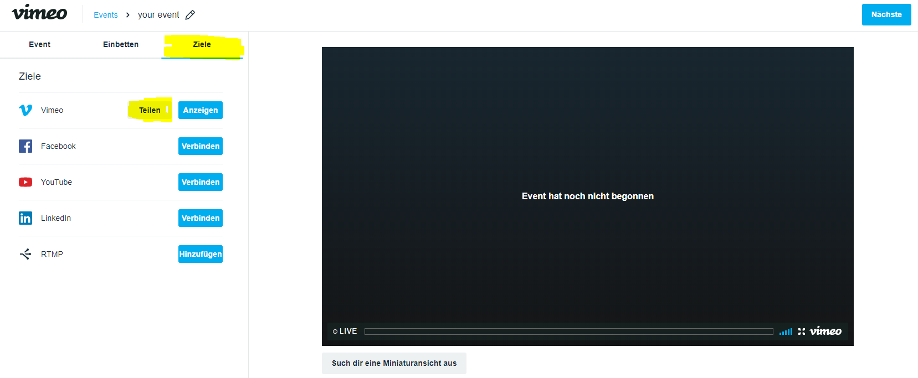Click the pencil icon to rename event

click(190, 15)
